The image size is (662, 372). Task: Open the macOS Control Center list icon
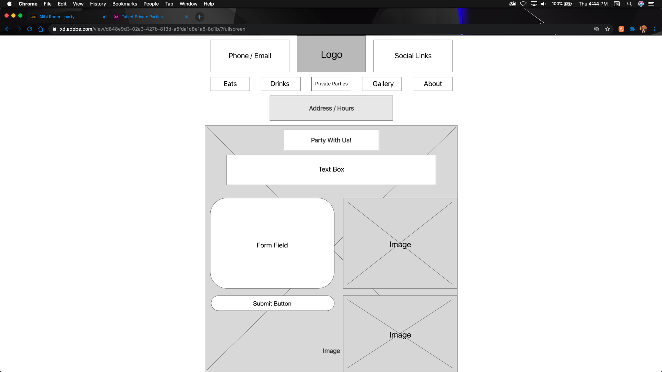pos(651,4)
